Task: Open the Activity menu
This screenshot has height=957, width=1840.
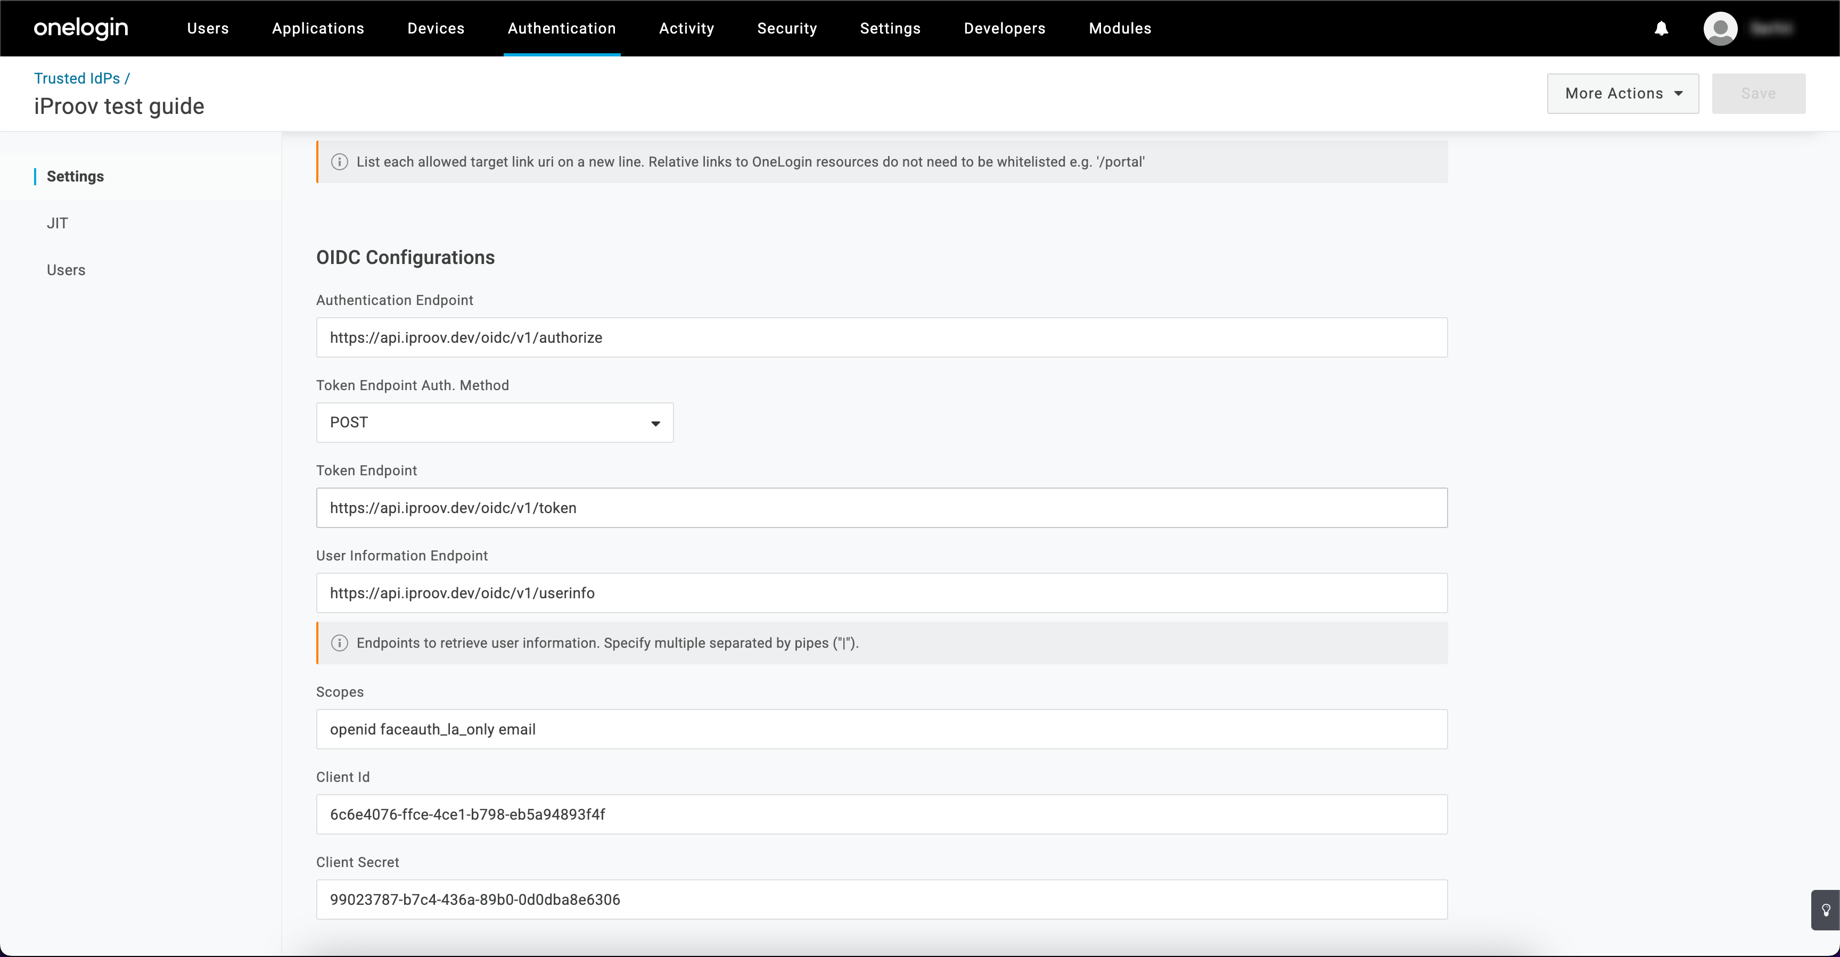Action: (x=686, y=29)
